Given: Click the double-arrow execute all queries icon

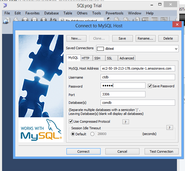Looking at the screenshot, I should tap(34, 19).
